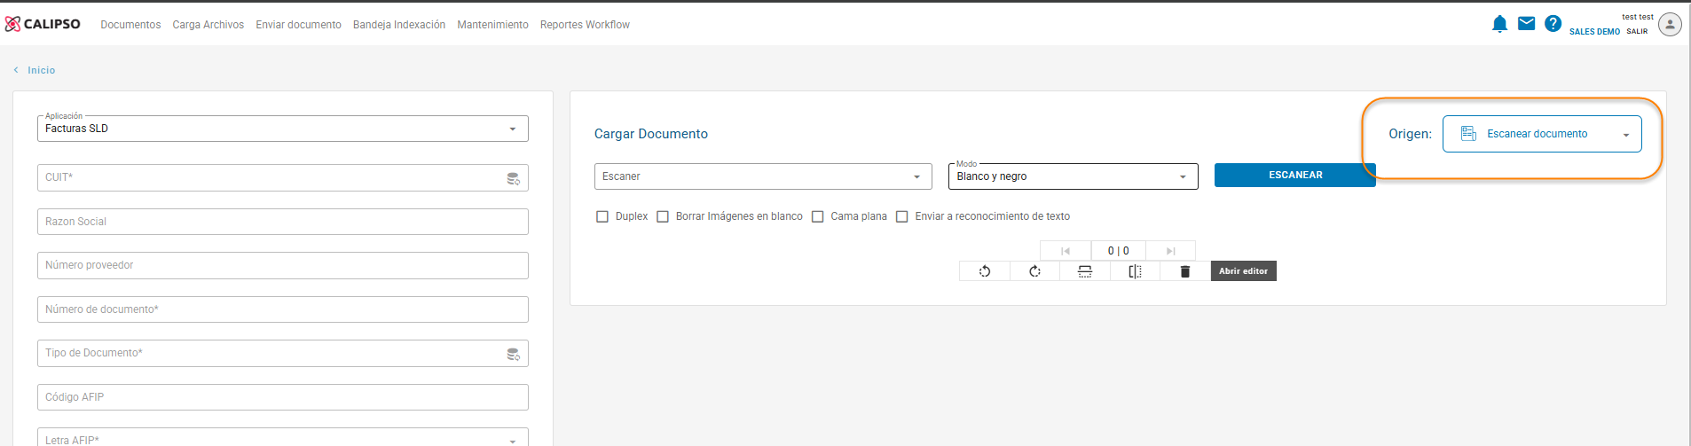Delete the scanned page with trash icon
This screenshot has width=1691, height=446.
pos(1184,271)
